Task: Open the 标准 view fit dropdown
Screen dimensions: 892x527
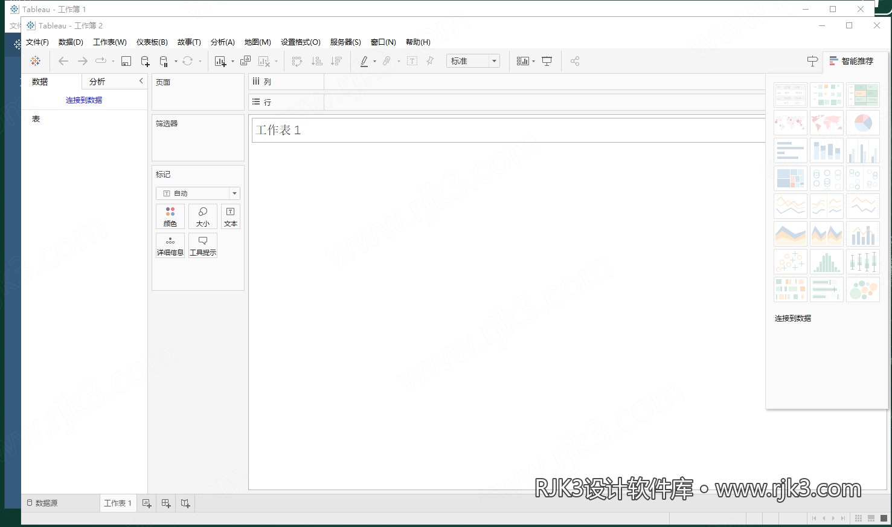Action: click(x=473, y=61)
